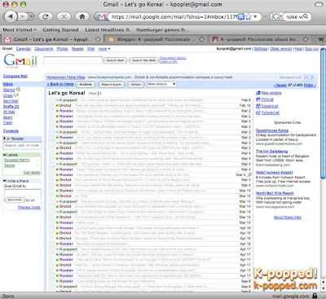Click the Search the Web button

(143, 60)
